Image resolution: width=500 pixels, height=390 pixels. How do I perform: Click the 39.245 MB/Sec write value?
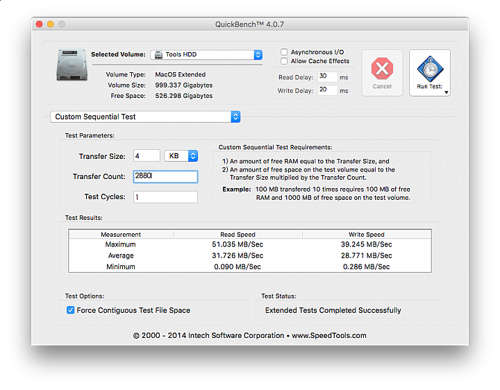pos(367,244)
